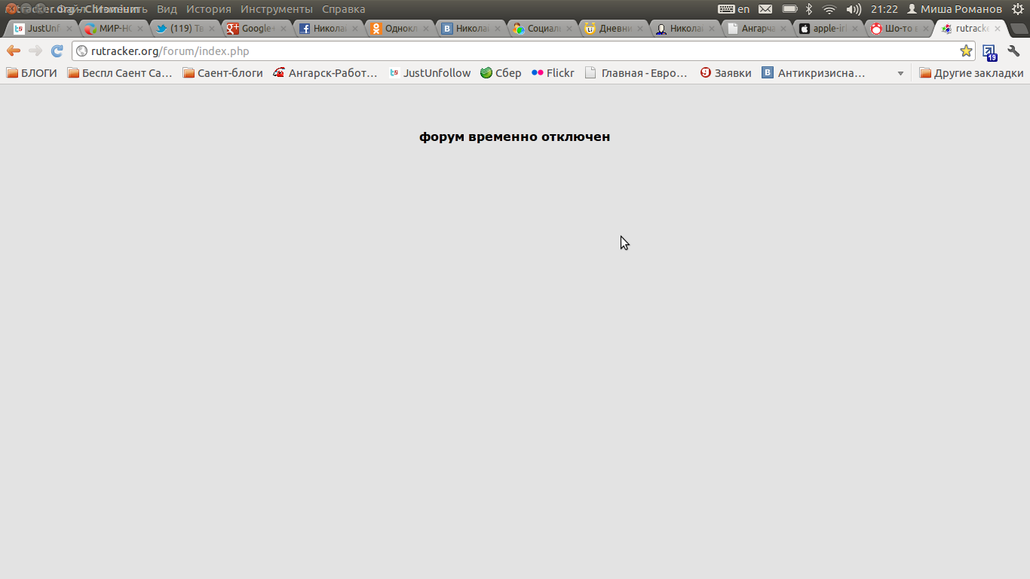Open the Flickr bookmark
1030x579 pixels.
[553, 73]
